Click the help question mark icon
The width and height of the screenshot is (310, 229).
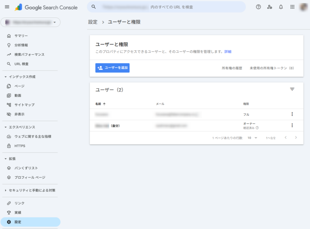pos(258,7)
